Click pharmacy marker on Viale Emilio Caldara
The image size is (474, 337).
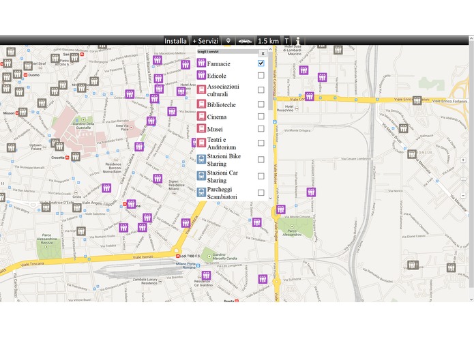[x=139, y=147]
